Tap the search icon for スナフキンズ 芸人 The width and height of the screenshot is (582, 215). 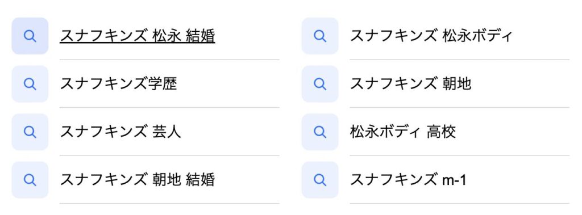click(30, 132)
